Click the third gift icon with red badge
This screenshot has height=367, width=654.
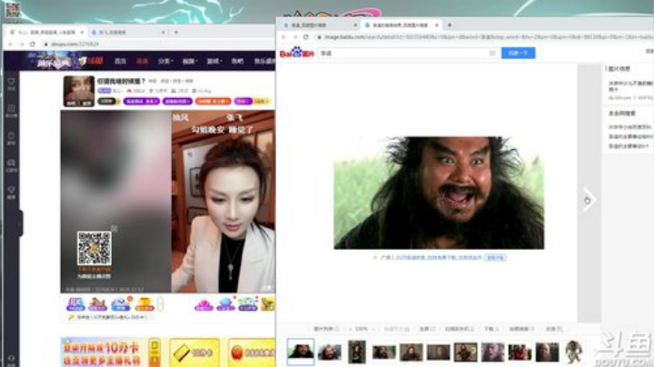click(121, 304)
